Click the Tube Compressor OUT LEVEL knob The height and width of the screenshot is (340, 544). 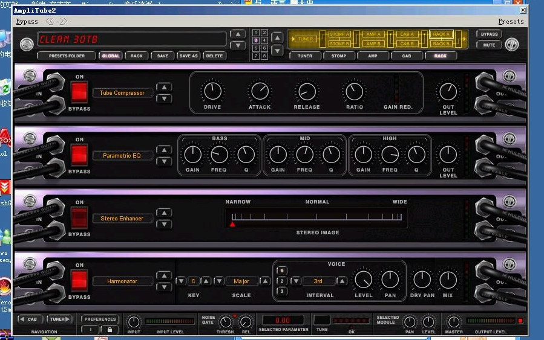(x=448, y=91)
